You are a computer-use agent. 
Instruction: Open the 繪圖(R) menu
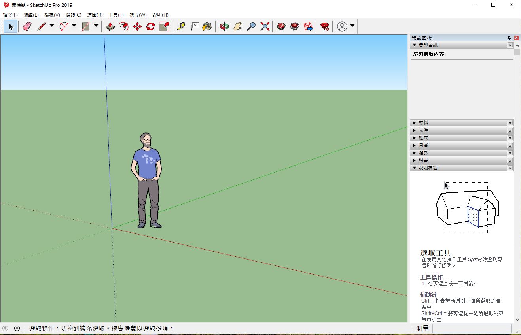95,15
